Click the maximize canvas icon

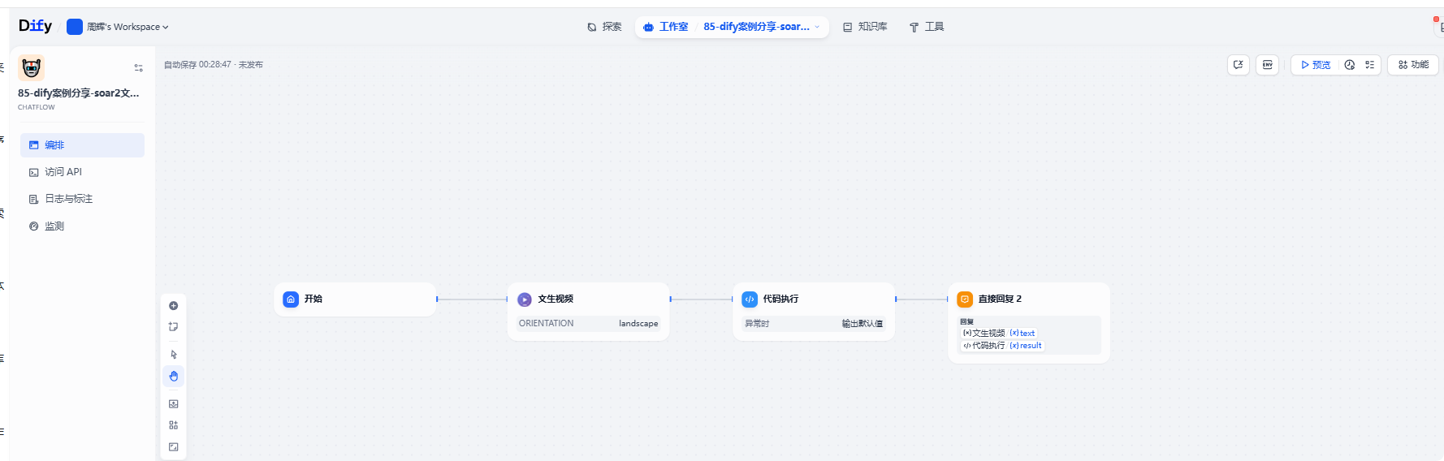click(x=173, y=447)
